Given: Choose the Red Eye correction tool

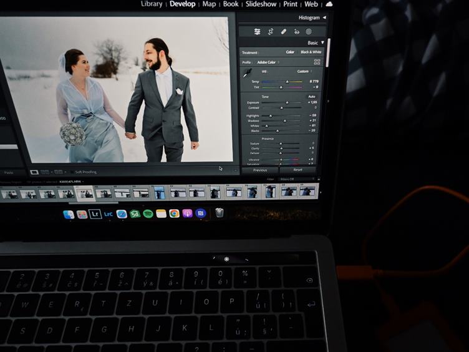Looking at the screenshot, I should 296,31.
